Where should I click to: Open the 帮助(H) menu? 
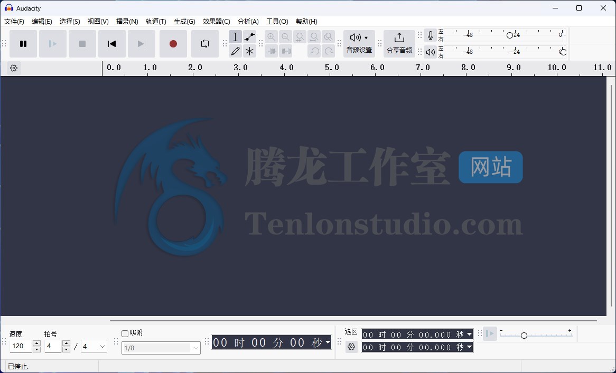pos(306,22)
